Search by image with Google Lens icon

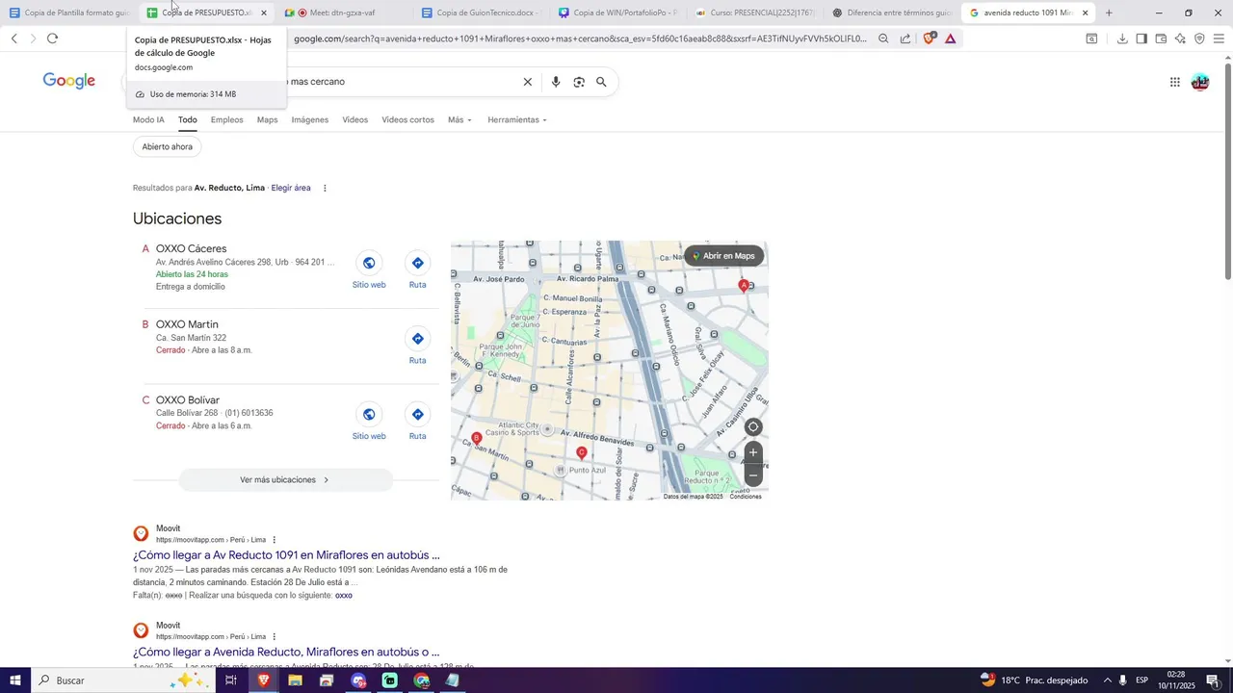click(x=579, y=82)
